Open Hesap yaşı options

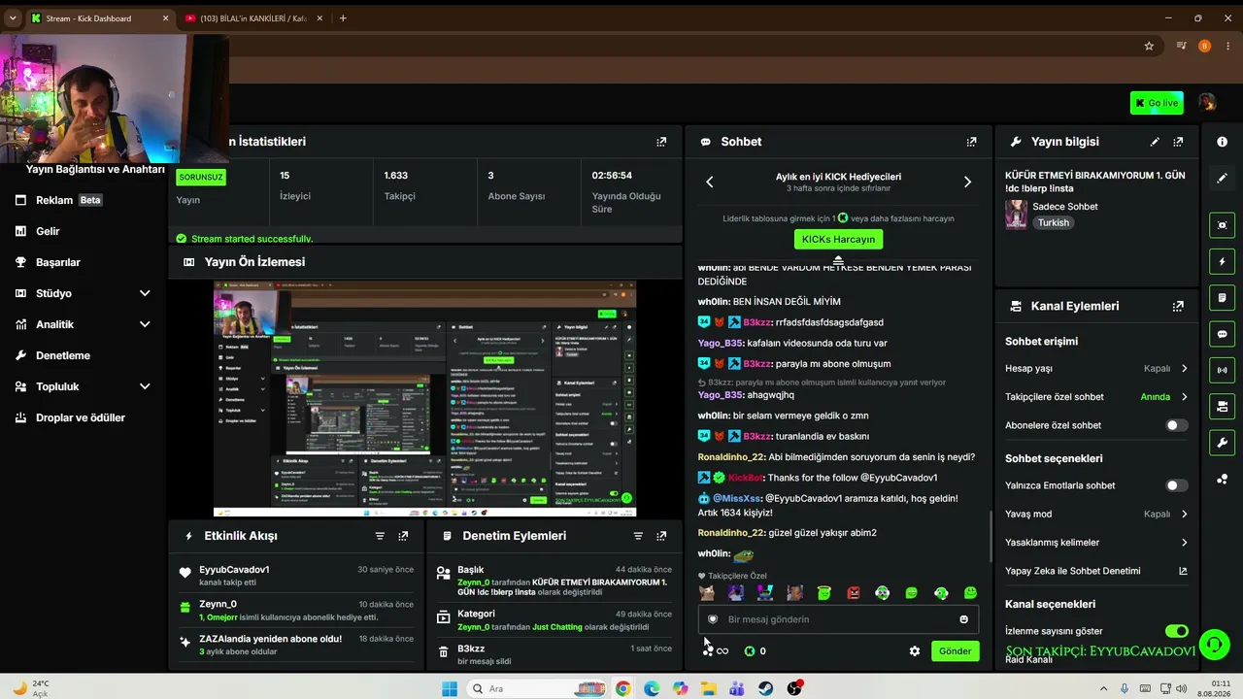(x=1096, y=369)
